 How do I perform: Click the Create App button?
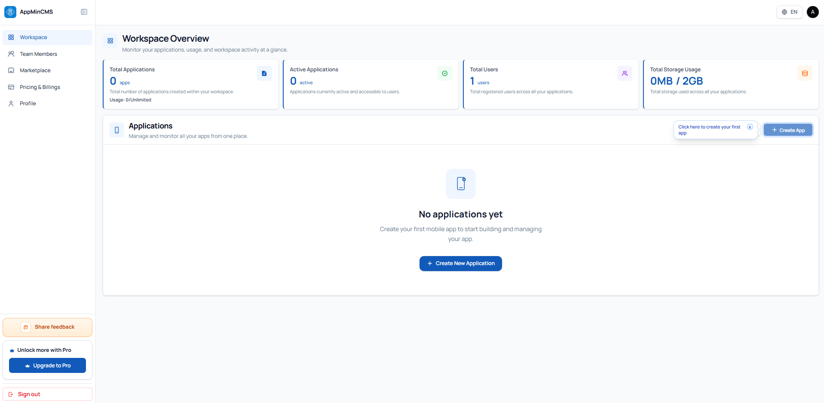788,130
